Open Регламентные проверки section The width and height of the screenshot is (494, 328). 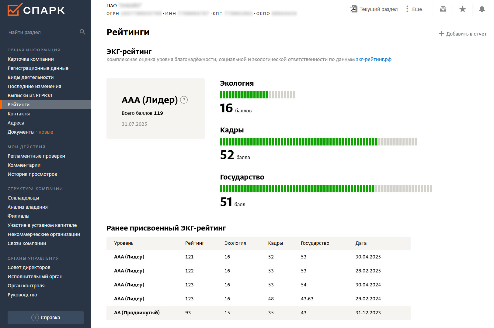pos(36,156)
